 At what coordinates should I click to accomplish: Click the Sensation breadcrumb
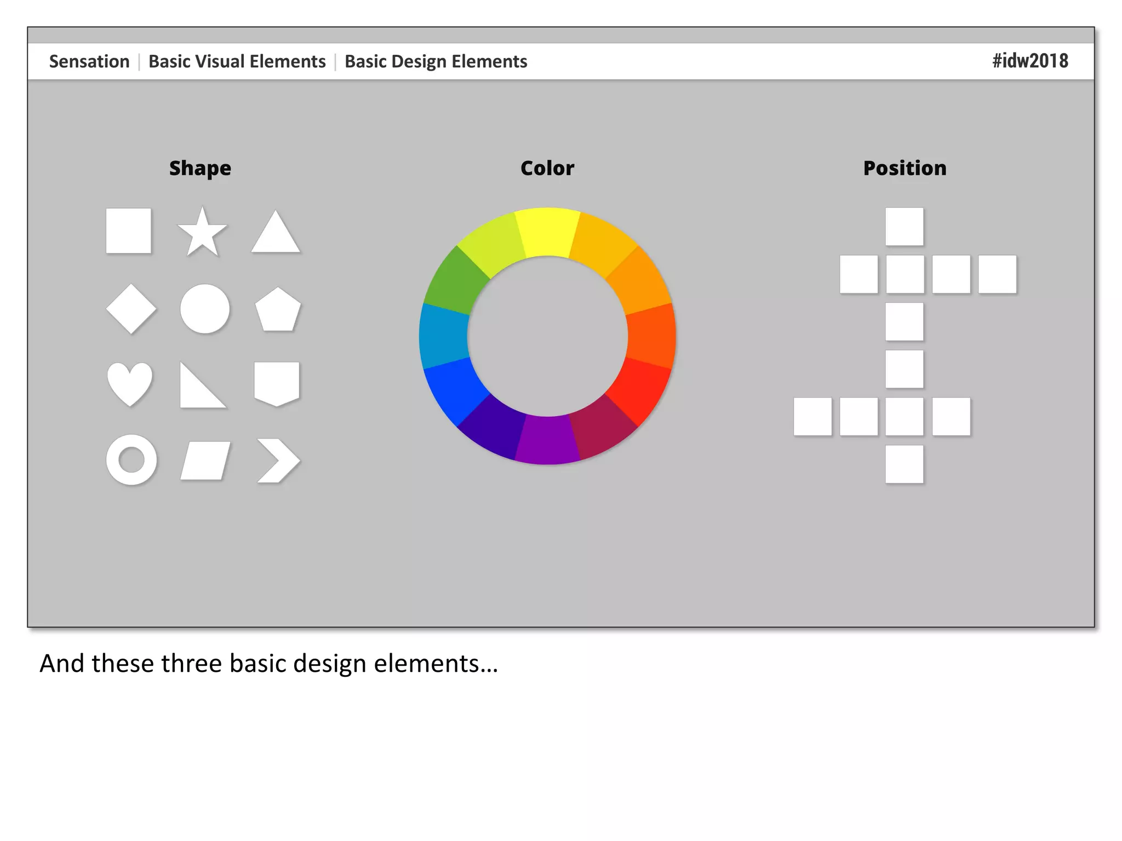click(89, 61)
